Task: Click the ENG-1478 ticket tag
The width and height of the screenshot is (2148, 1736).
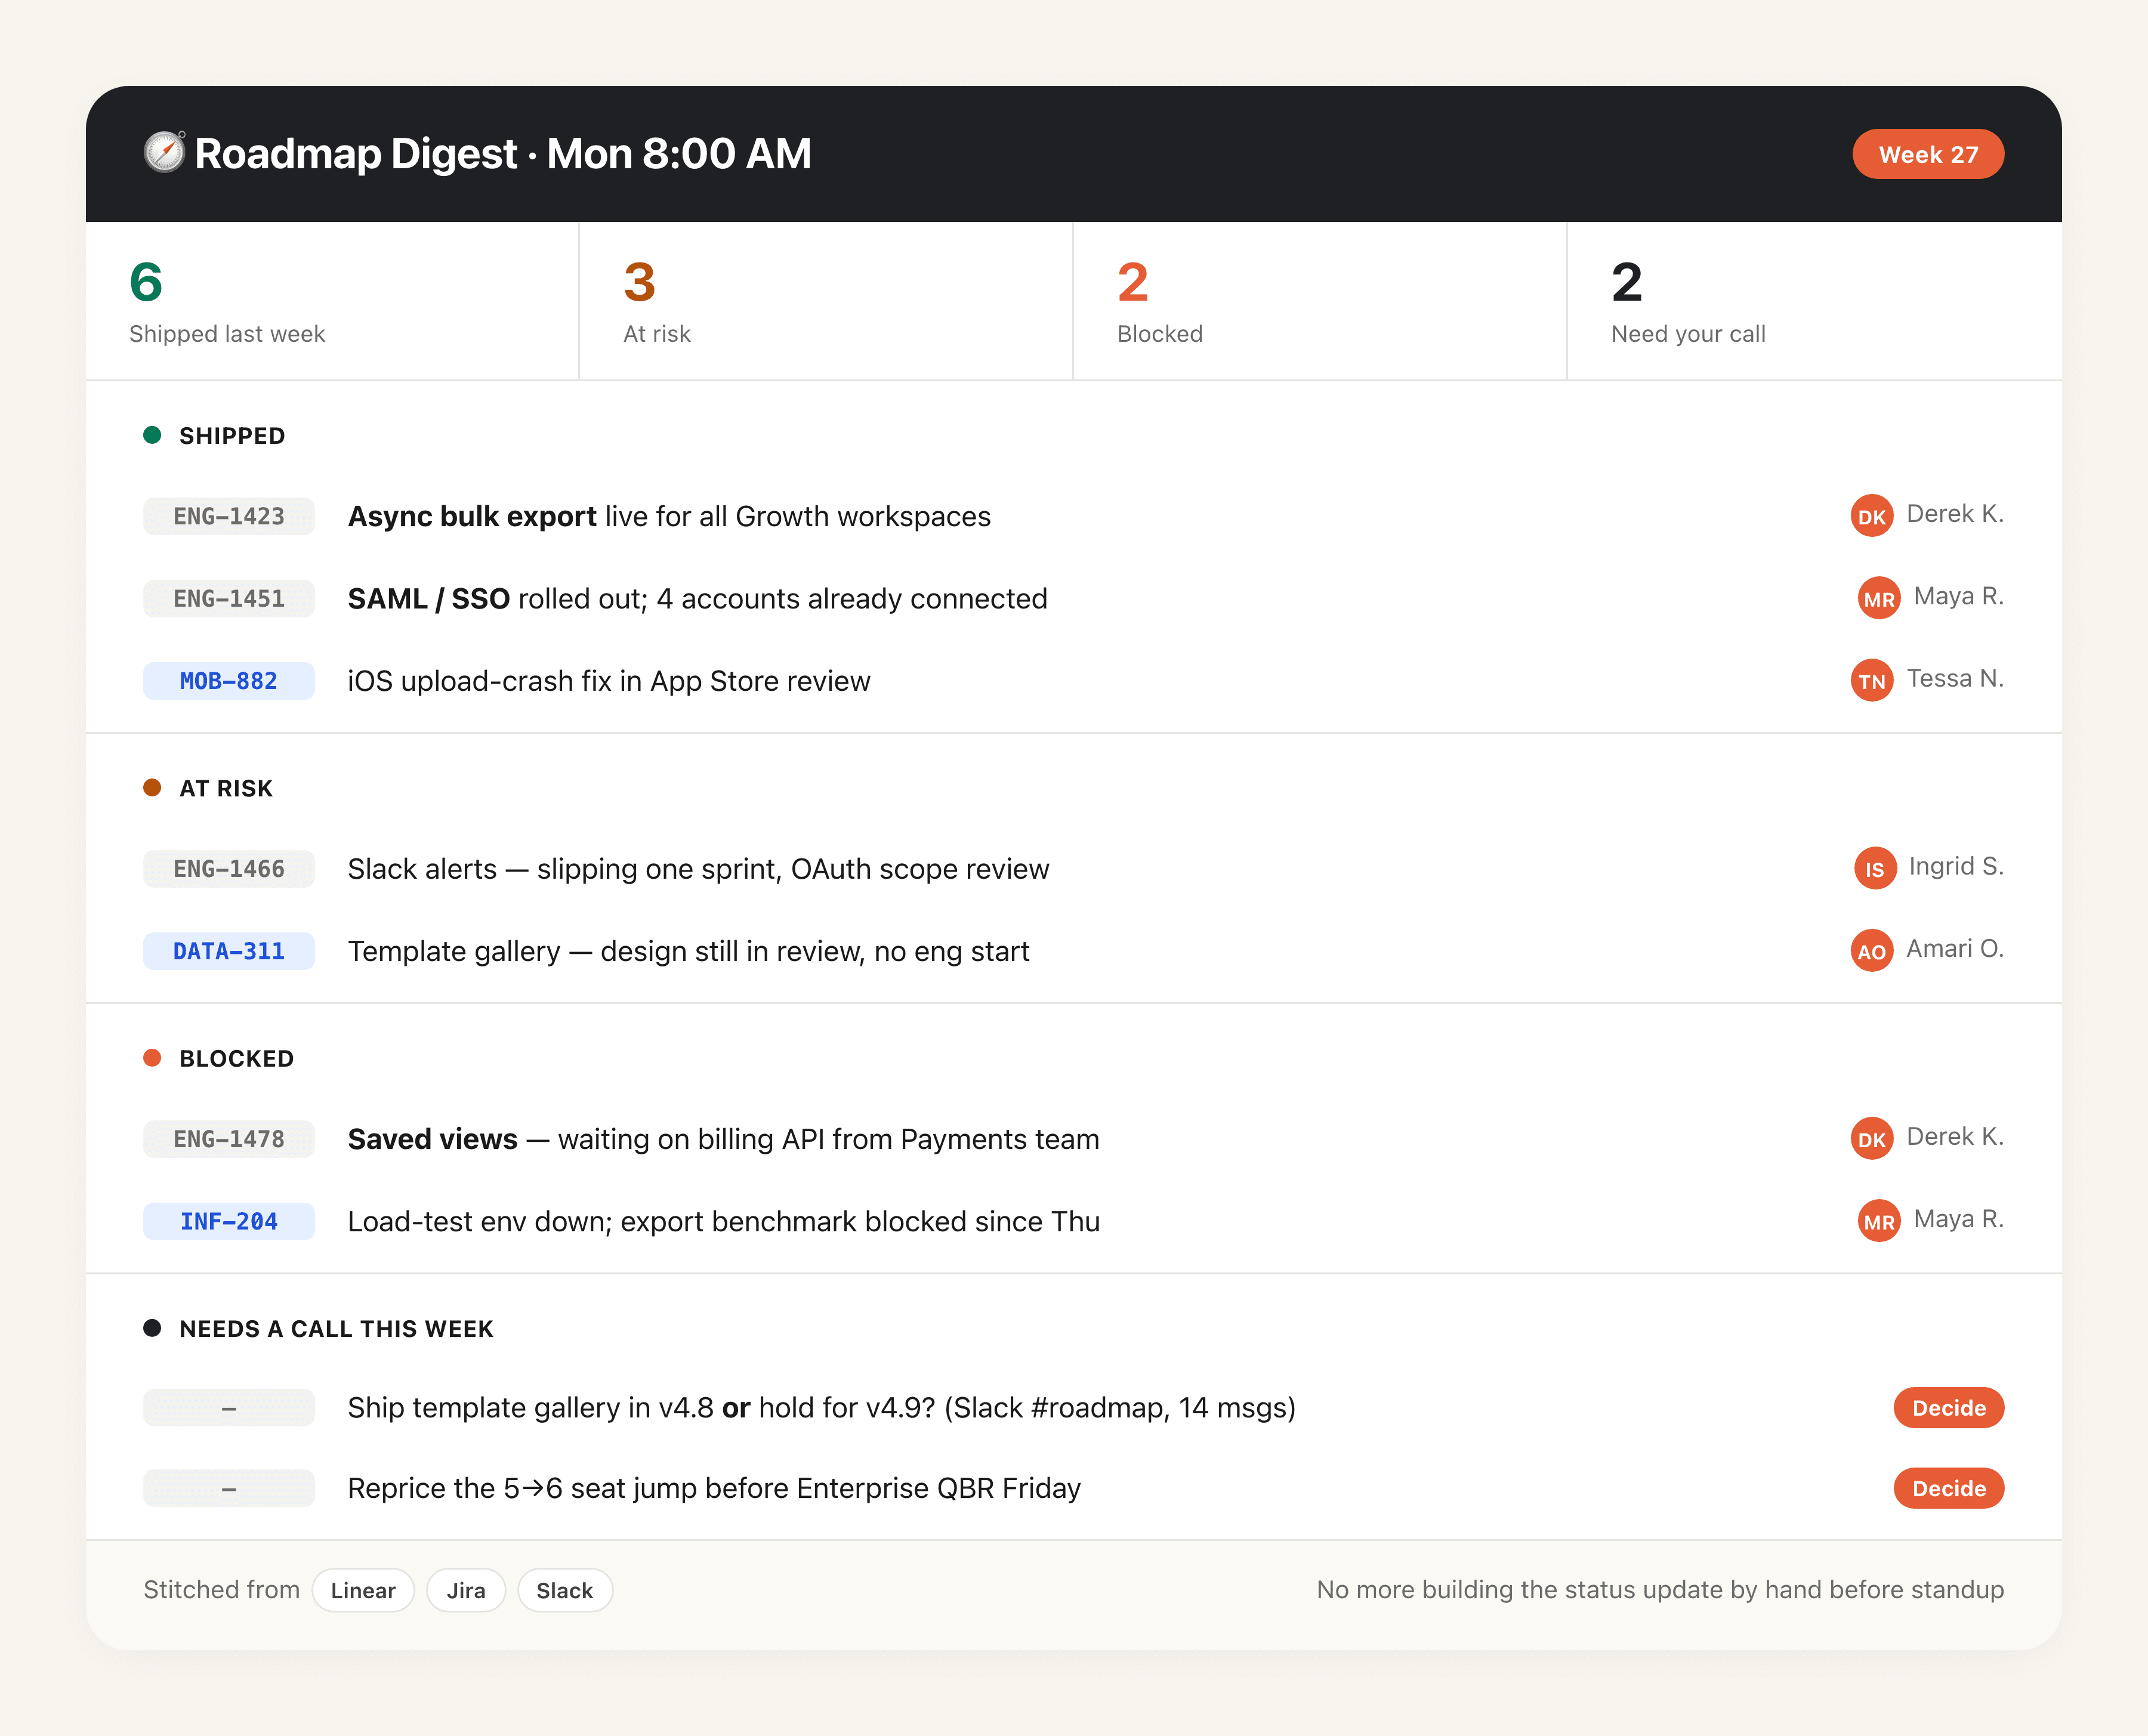Action: point(229,1139)
